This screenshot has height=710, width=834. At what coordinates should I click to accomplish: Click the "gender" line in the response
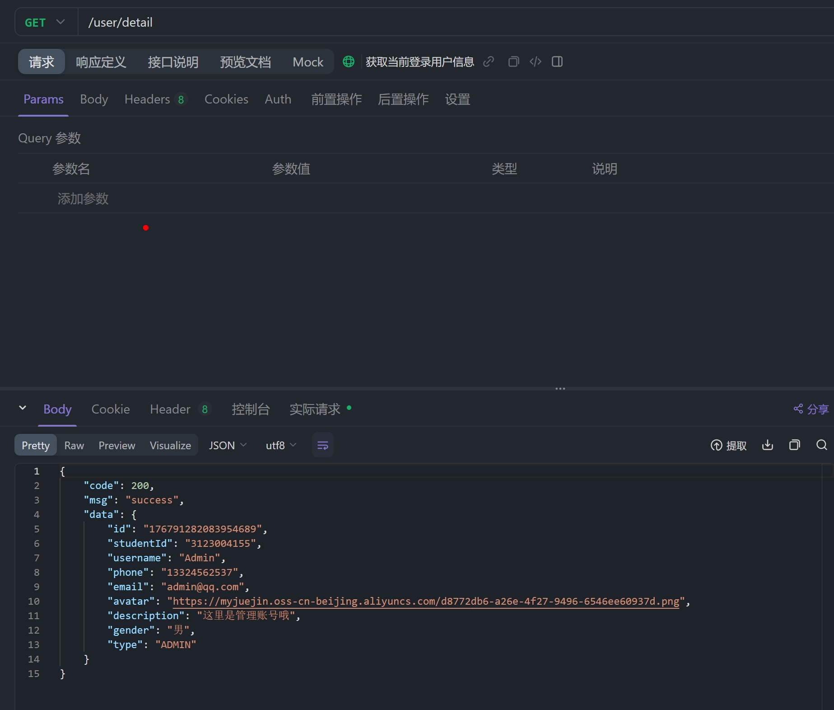pyautogui.click(x=151, y=630)
